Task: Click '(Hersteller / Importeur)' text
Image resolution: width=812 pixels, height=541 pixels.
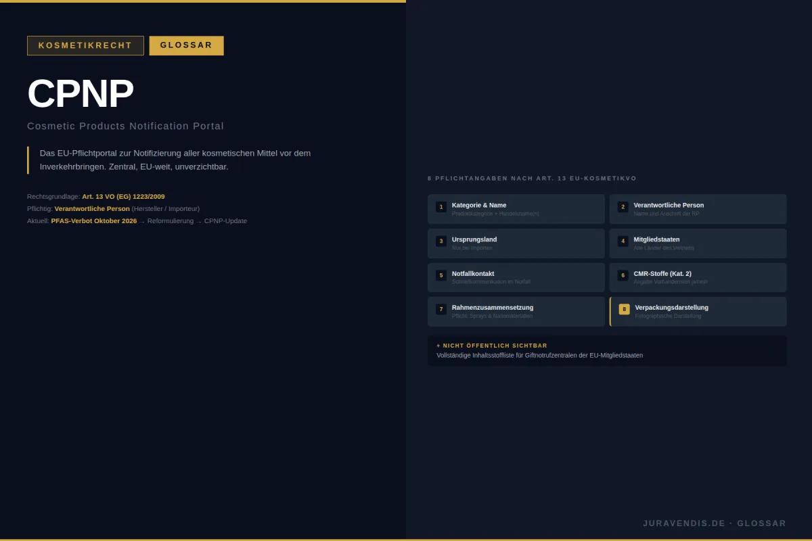Action: coord(166,209)
